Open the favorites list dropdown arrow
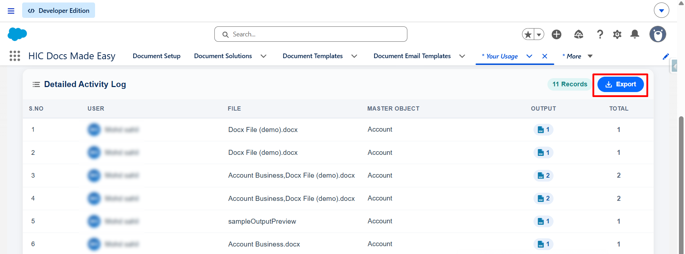Image resolution: width=685 pixels, height=254 pixels. pyautogui.click(x=539, y=35)
